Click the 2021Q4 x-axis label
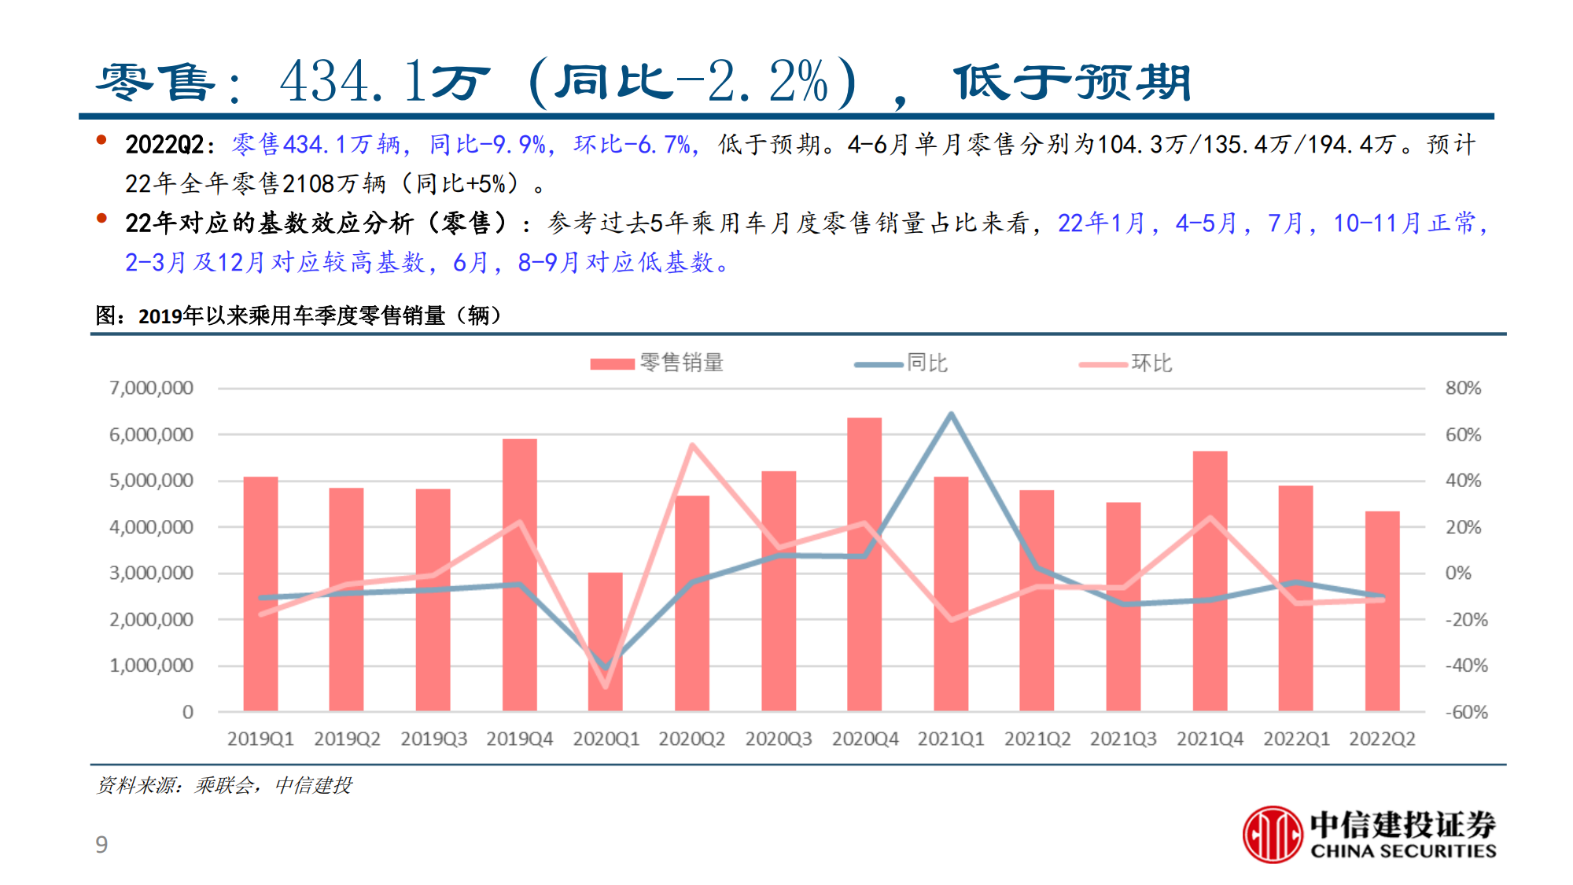1573x885 pixels. pyautogui.click(x=1210, y=739)
